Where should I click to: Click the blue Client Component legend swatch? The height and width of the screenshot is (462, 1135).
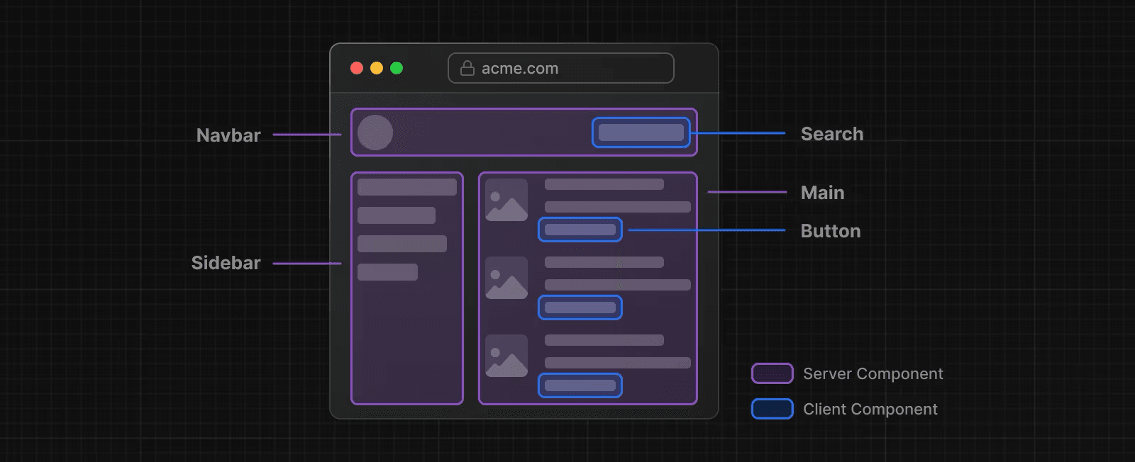(x=772, y=409)
